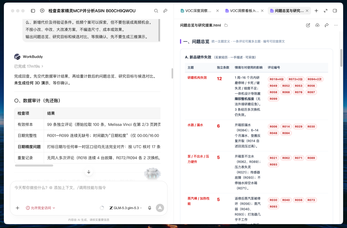Open more options ellipsis in preview toolbar
This screenshot has width=347, height=228.
336,25
